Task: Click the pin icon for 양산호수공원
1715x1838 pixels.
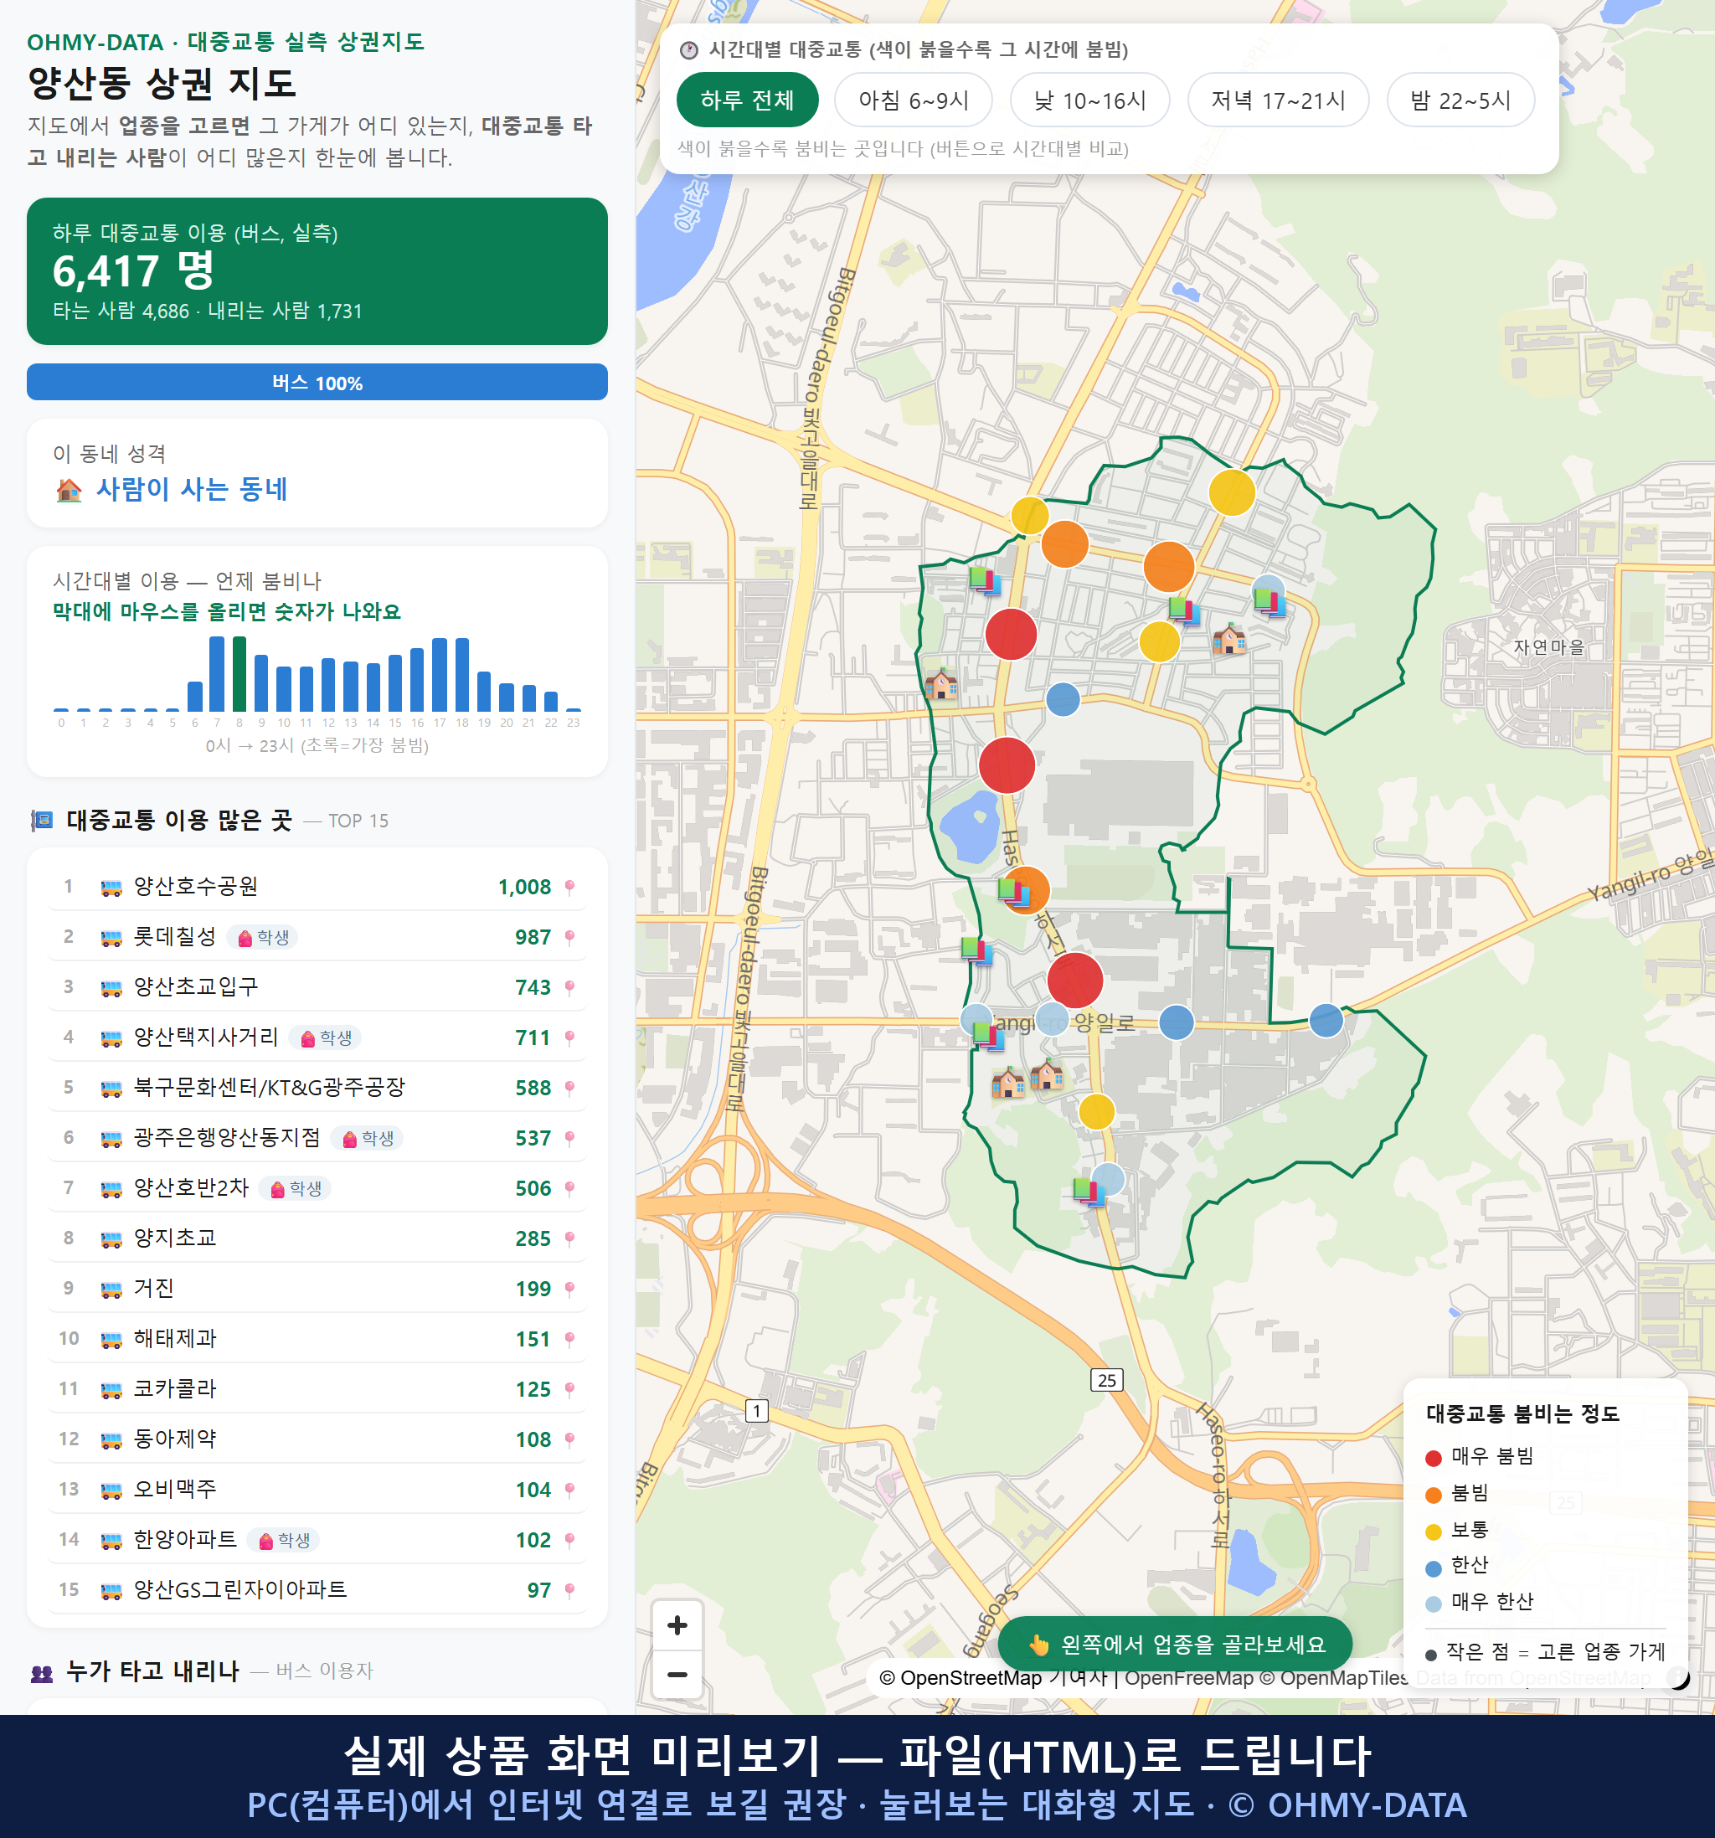Action: (x=569, y=888)
